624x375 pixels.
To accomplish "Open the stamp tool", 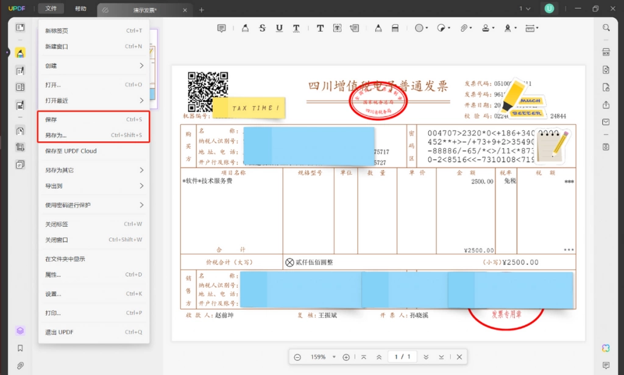I will click(486, 28).
